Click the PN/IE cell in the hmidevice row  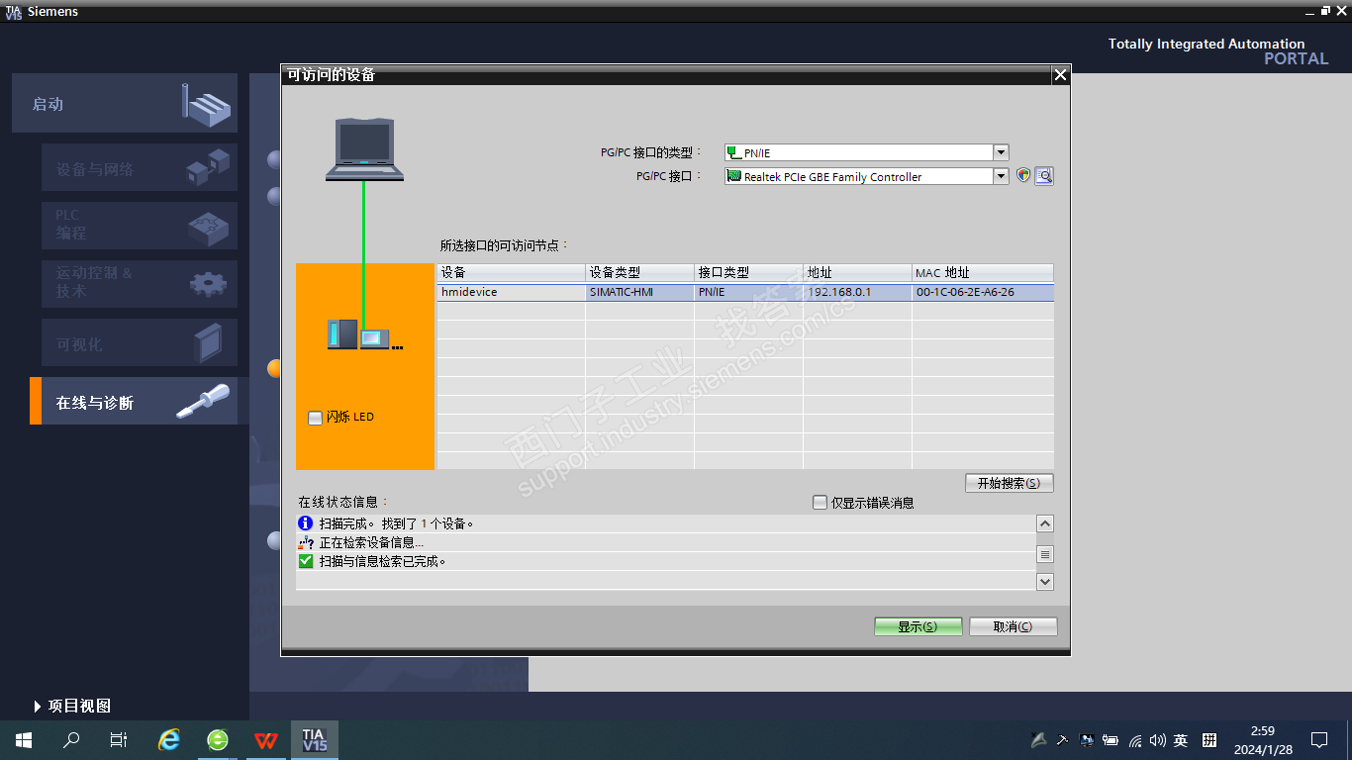(x=749, y=292)
